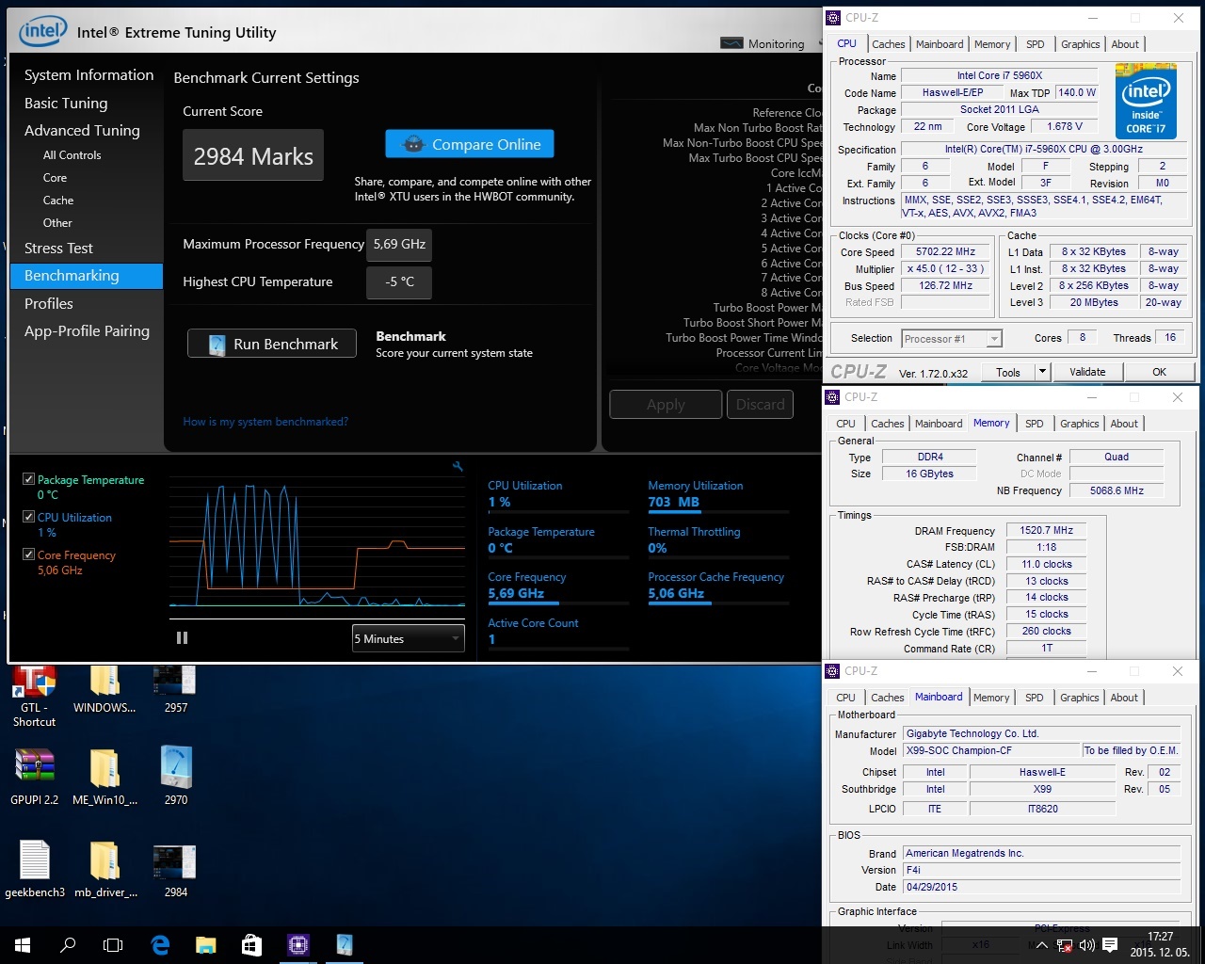Image resolution: width=1205 pixels, height=964 pixels.
Task: Open the geekbench3 text file
Action: 35,868
